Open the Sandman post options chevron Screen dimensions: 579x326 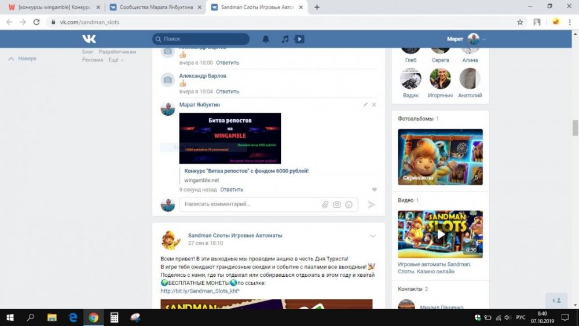click(373, 236)
